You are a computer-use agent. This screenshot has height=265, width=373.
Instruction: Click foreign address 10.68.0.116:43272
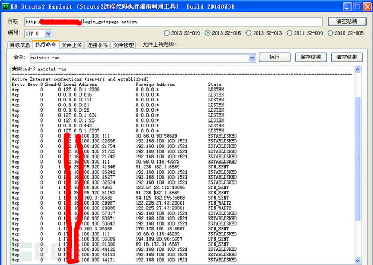[x=158, y=162]
